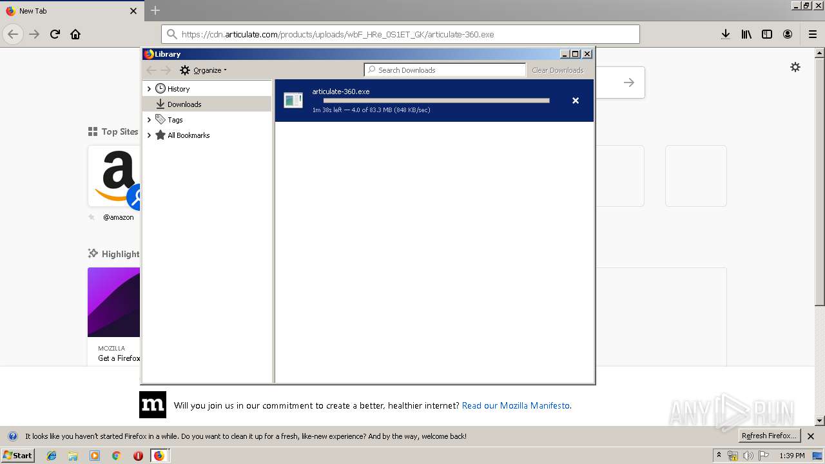The height and width of the screenshot is (464, 825).
Task: Click the Refresh Firefox button
Action: click(x=769, y=436)
